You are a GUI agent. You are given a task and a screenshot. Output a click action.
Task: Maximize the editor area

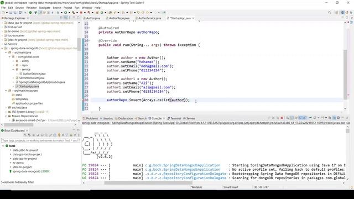347,18
